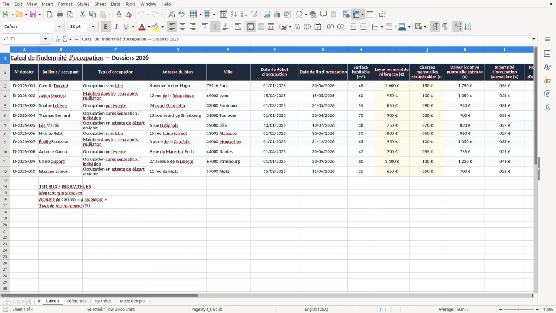Click the Print icon
Viewport: 556px width, 313px height.
click(x=60, y=14)
